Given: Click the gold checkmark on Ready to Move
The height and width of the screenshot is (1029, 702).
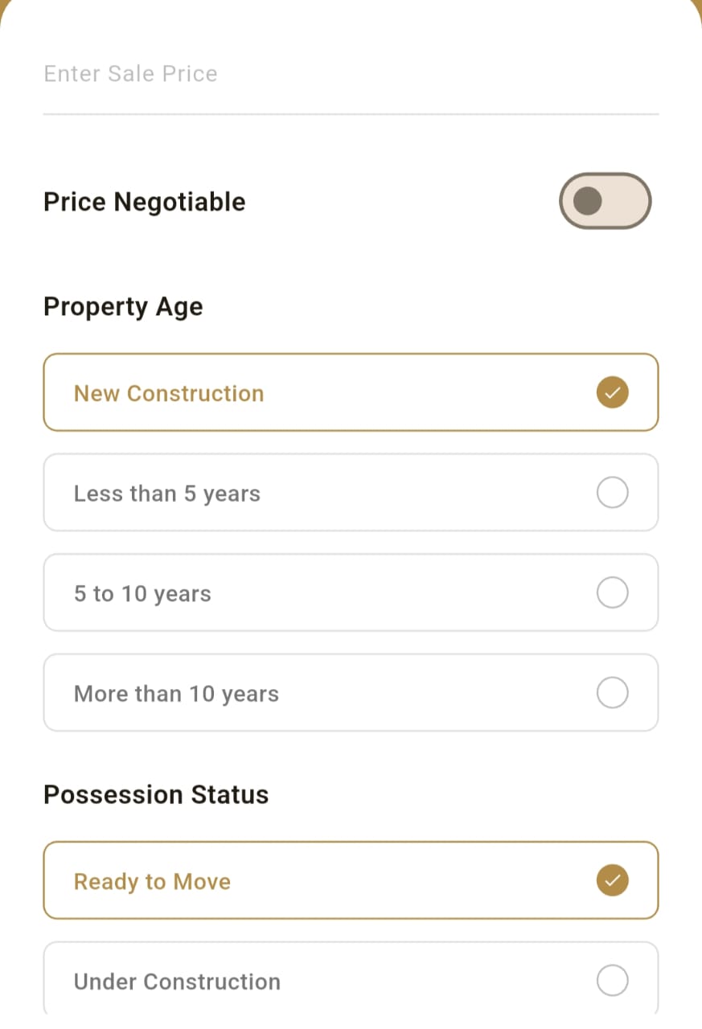Looking at the screenshot, I should pos(613,880).
